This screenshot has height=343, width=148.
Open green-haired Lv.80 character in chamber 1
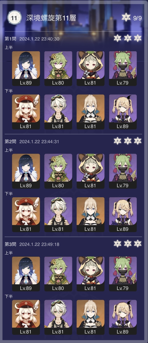pos(58,68)
